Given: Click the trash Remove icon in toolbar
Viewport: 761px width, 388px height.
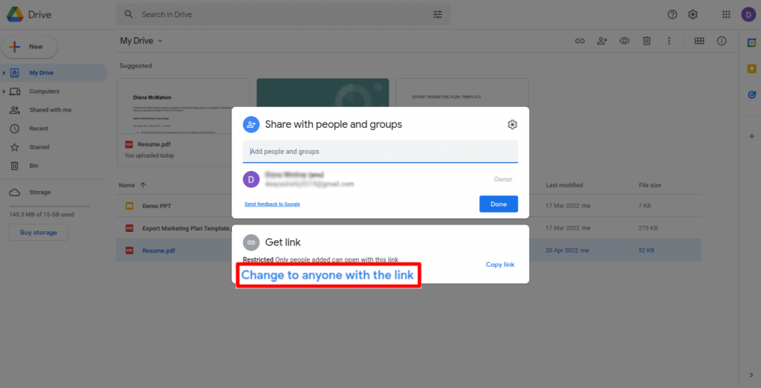Looking at the screenshot, I should (647, 41).
